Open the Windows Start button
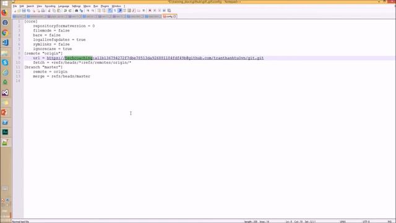Screen dimensions: 396x223 (4, 3)
